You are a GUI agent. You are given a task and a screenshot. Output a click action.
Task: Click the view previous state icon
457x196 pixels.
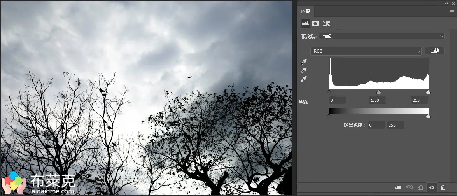point(409,187)
